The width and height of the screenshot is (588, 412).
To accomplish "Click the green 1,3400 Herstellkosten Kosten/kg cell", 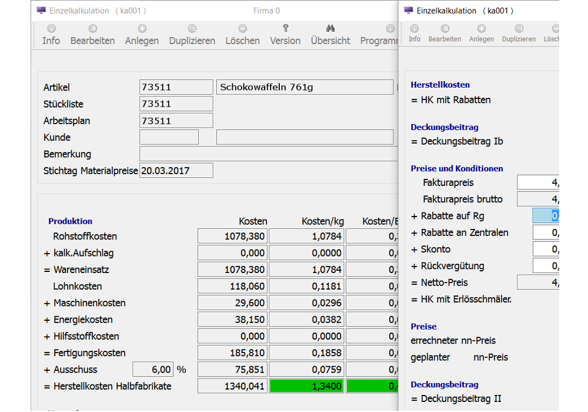I will [306, 386].
